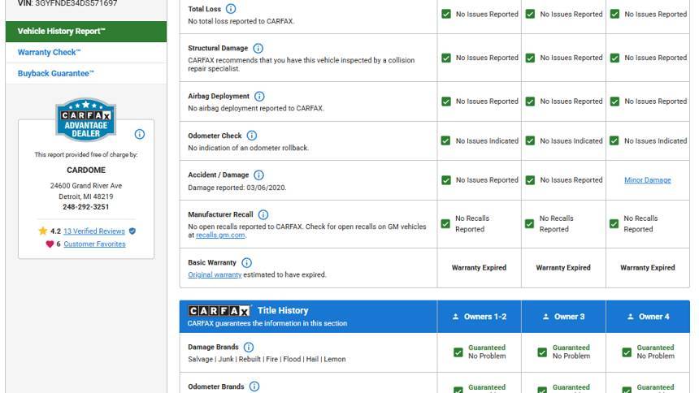Click Accident / Damage checkmark for Owner 3
This screenshot has height=393, width=699.
530,180
